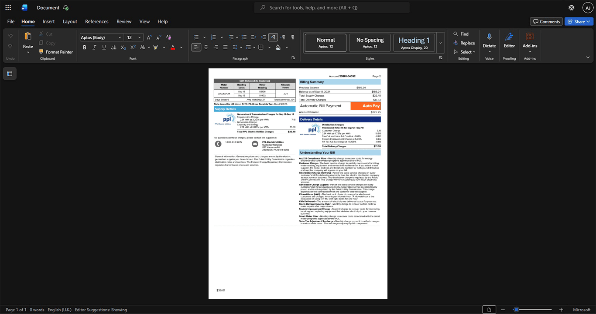Image resolution: width=596 pixels, height=314 pixels.
Task: Open the Dictate microphone tool
Action: (x=489, y=42)
